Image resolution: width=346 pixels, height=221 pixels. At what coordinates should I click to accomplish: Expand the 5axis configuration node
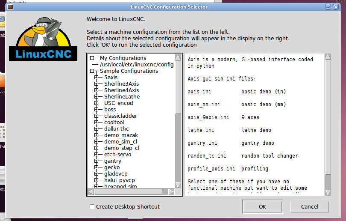click(96, 78)
